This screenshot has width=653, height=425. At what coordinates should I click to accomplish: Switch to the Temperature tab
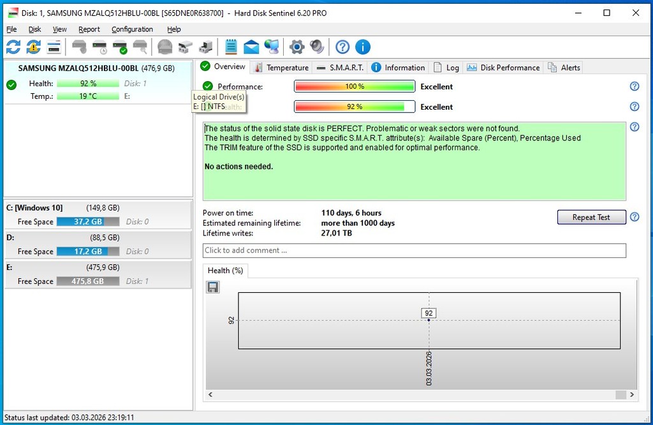pyautogui.click(x=281, y=68)
